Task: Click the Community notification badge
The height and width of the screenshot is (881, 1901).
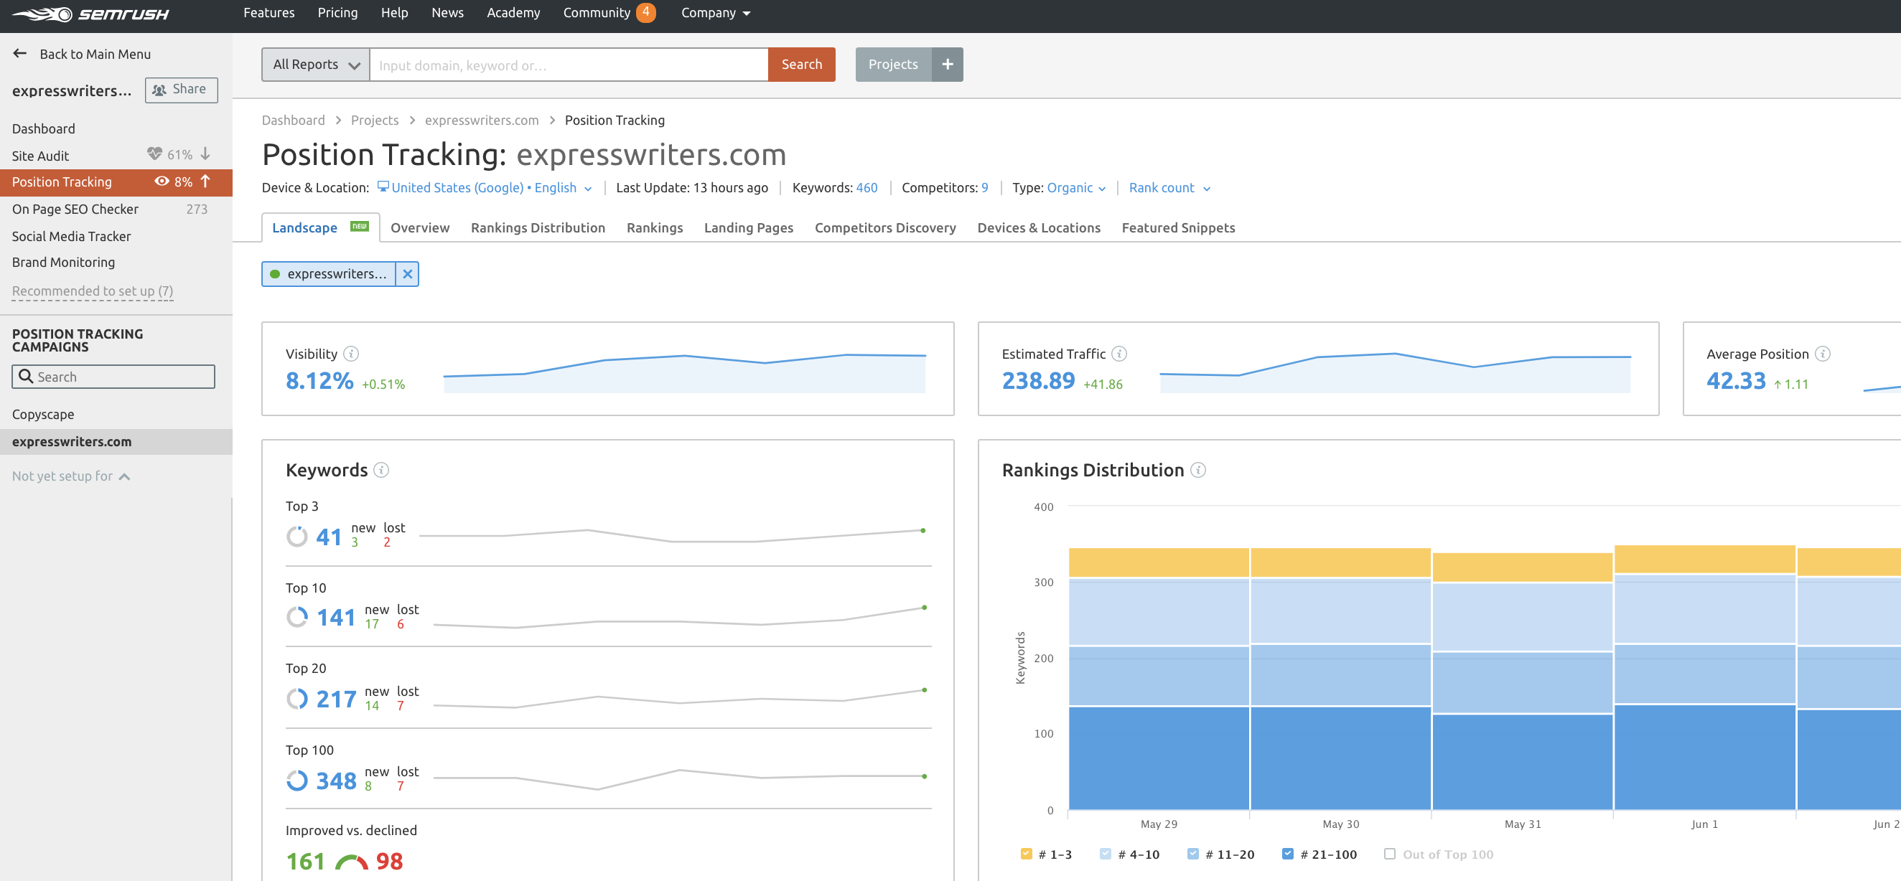Action: coord(645,12)
